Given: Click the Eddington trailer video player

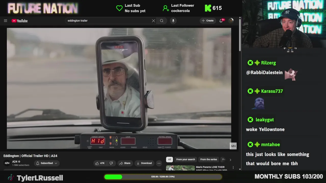Looking at the screenshot, I should pos(119,88).
